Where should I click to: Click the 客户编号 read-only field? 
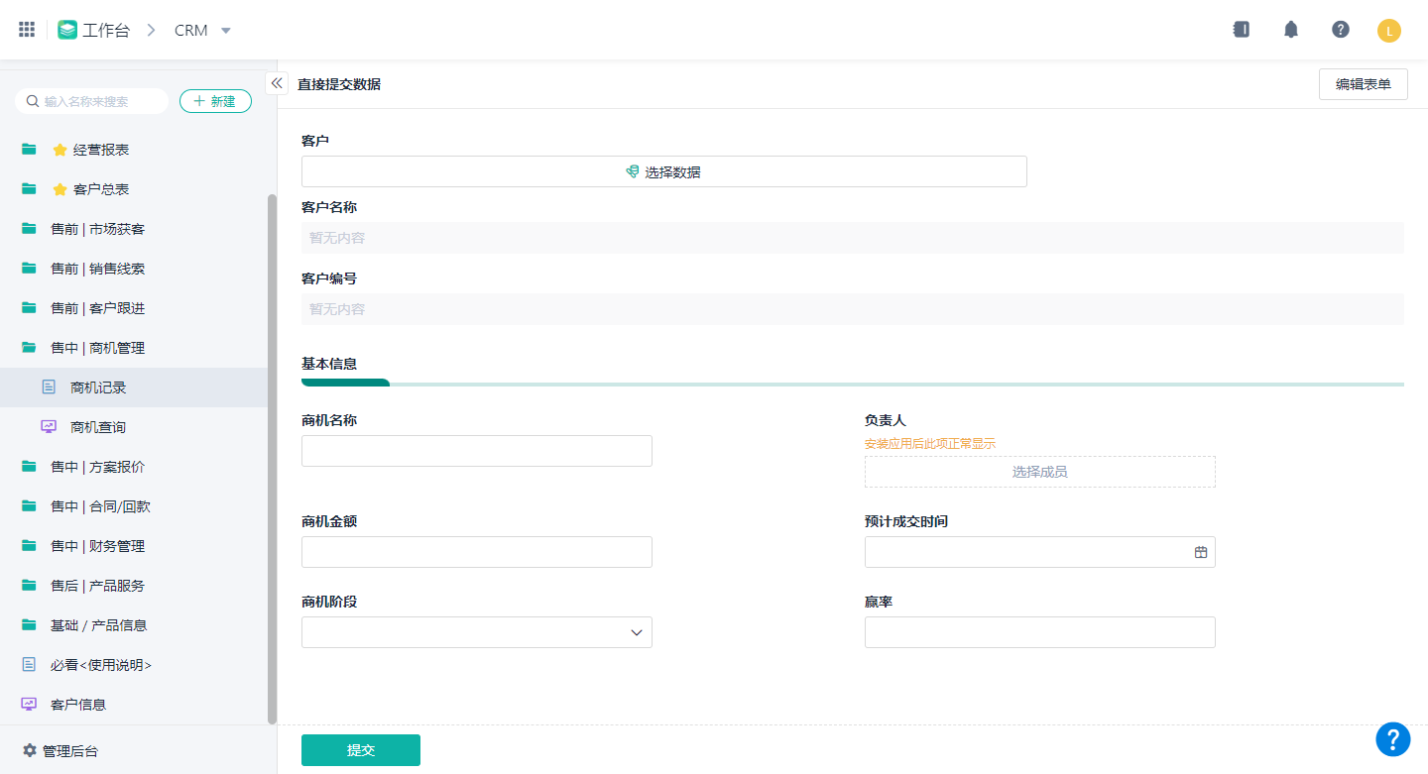coord(853,309)
